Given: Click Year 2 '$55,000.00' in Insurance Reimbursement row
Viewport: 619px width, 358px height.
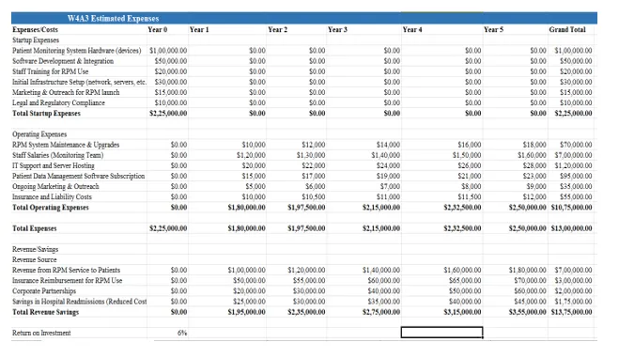Looking at the screenshot, I should click(x=309, y=281).
